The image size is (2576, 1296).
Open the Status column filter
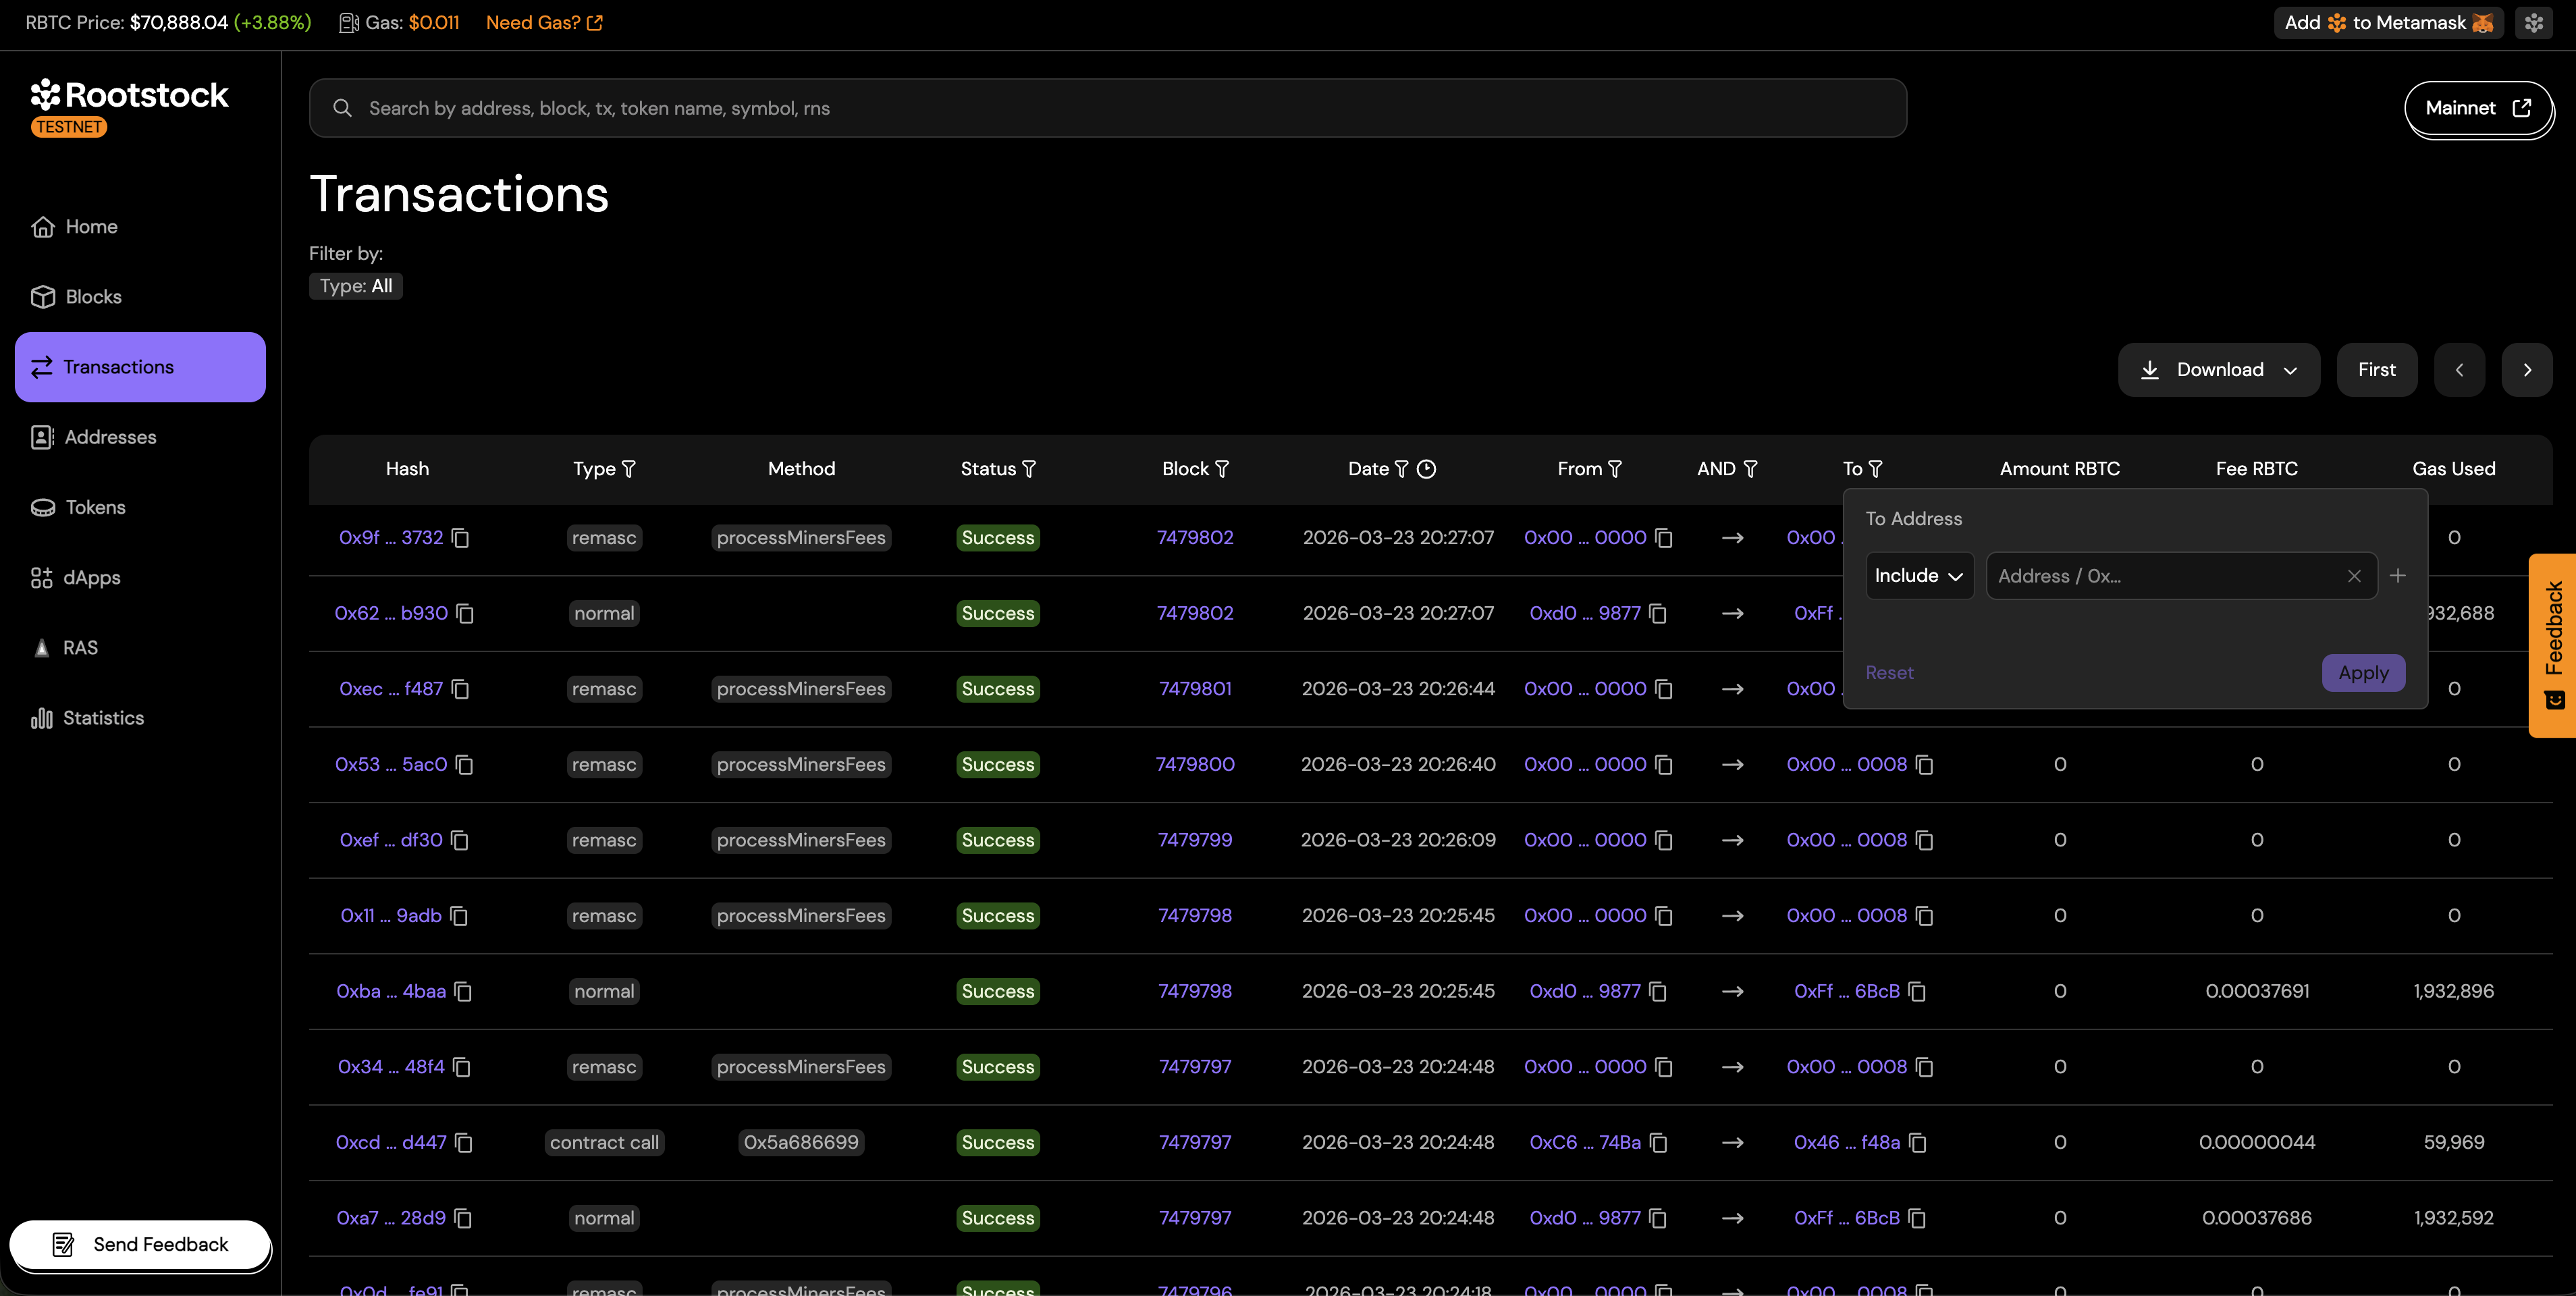pyautogui.click(x=1029, y=468)
